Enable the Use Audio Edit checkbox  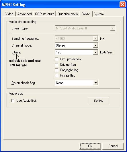[x=13, y=101]
